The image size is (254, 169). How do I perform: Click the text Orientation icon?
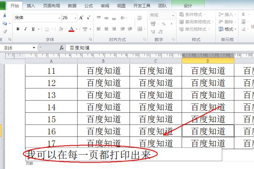tap(123, 18)
